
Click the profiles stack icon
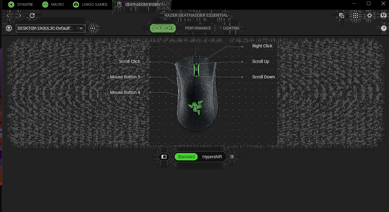tap(9, 28)
